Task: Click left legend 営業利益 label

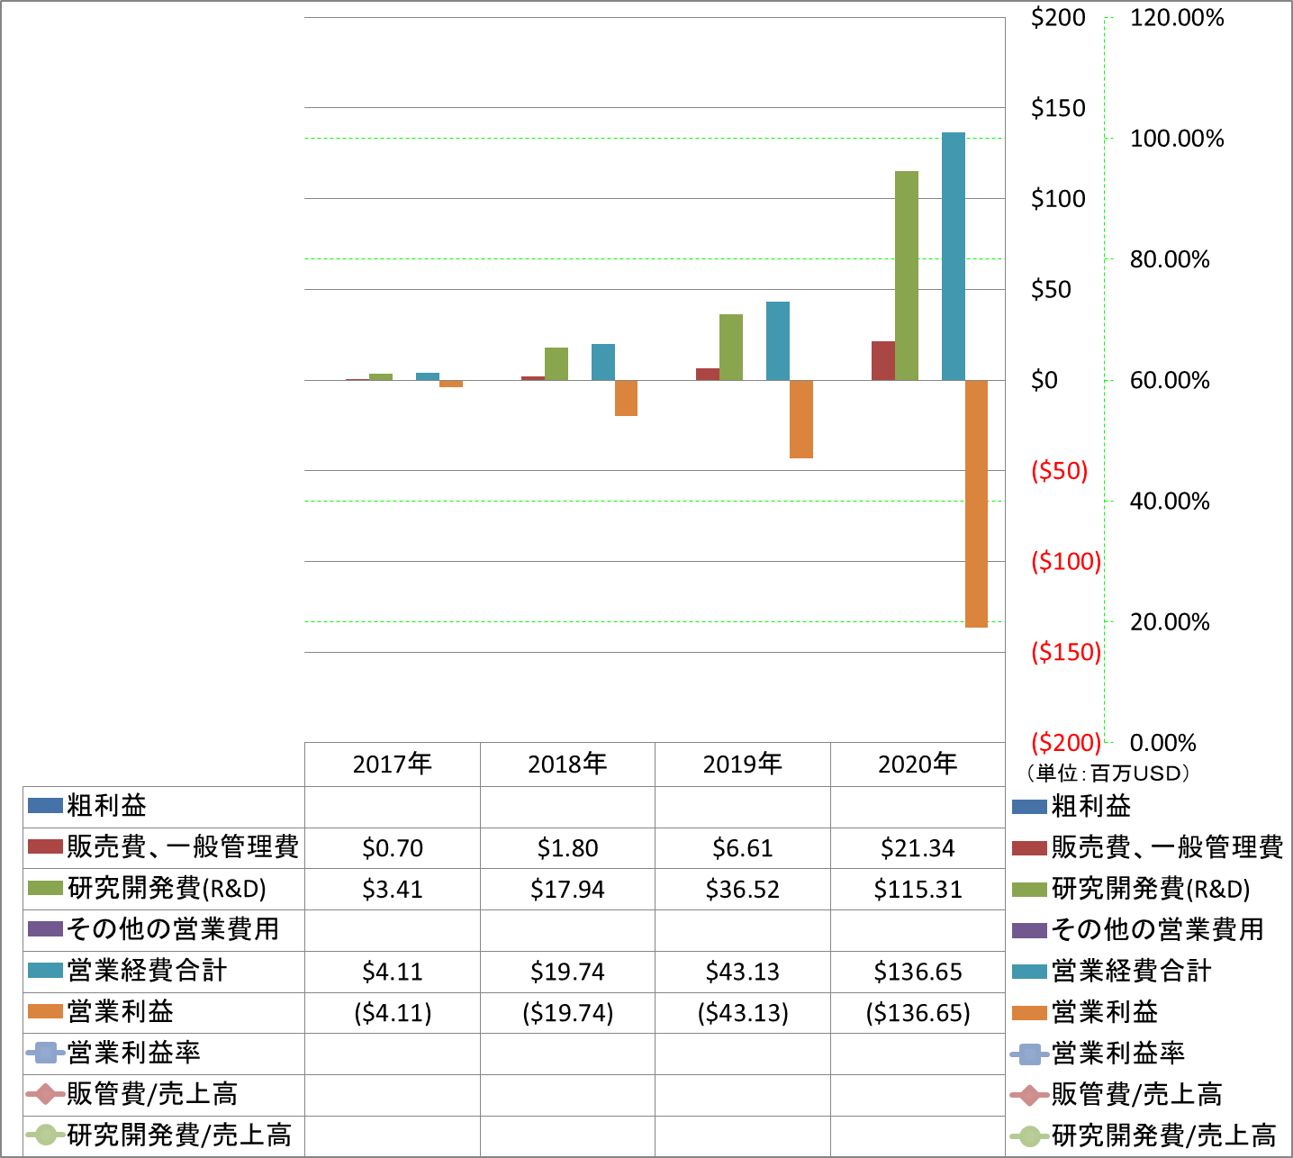Action: point(121,1012)
